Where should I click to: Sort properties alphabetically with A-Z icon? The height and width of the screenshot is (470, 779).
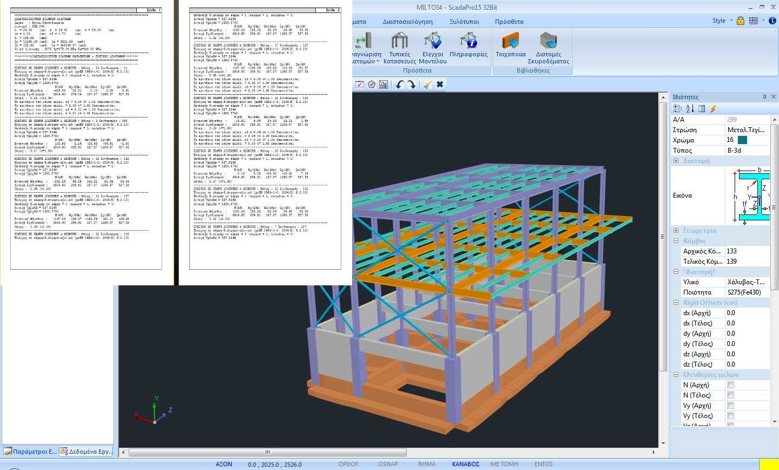pos(690,109)
